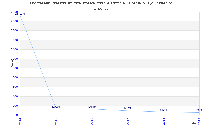202x126 pixels.
Task: Click the 2015 x-axis label
Action: (x=56, y=121)
